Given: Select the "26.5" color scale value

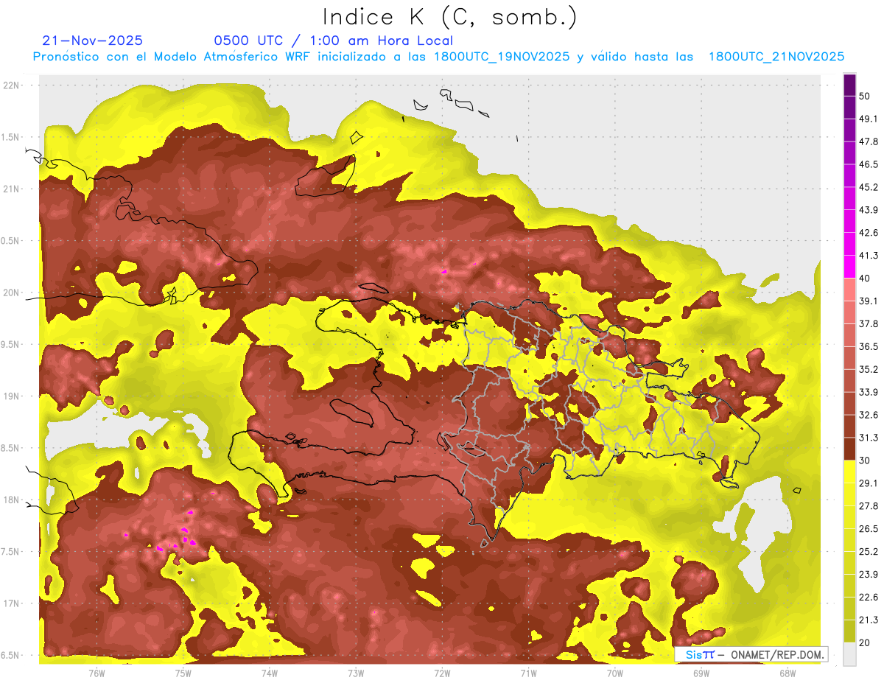Looking at the screenshot, I should pyautogui.click(x=869, y=528).
